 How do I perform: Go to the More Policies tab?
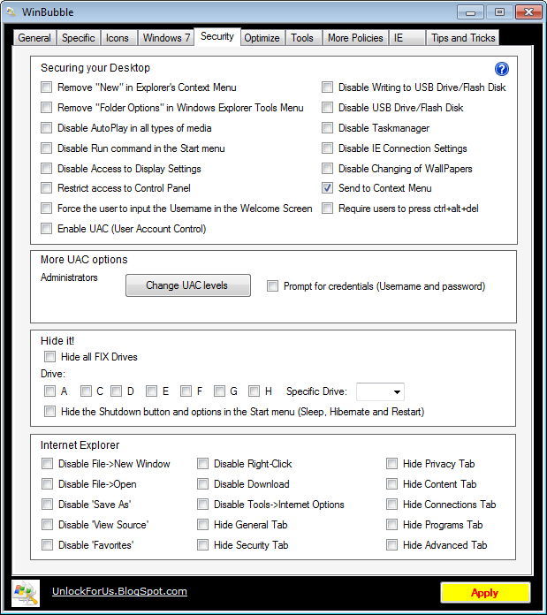[355, 38]
